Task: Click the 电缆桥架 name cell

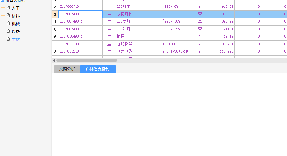Action: 139,44
